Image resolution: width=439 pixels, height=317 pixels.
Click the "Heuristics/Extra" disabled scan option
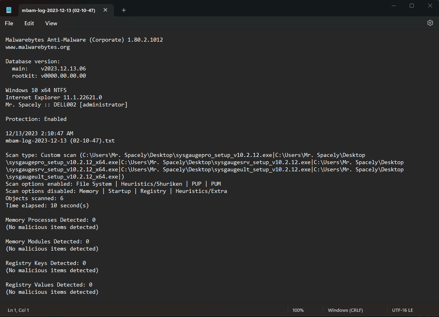tap(201, 191)
